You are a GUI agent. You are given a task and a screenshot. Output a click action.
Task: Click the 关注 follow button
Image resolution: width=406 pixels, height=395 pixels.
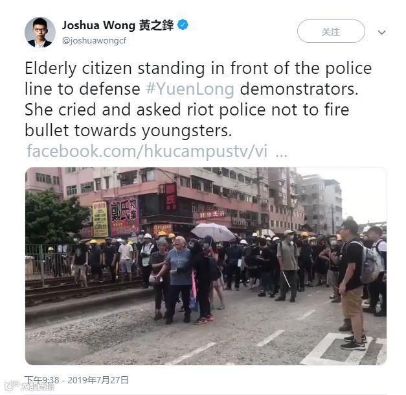pyautogui.click(x=331, y=31)
